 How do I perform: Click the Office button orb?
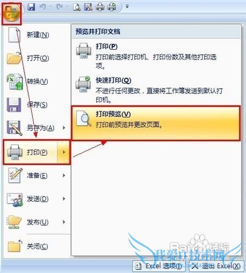(11, 13)
